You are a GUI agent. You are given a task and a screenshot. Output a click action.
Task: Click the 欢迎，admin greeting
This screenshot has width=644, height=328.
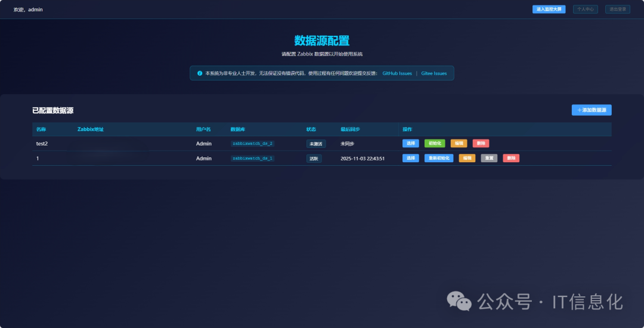click(28, 10)
